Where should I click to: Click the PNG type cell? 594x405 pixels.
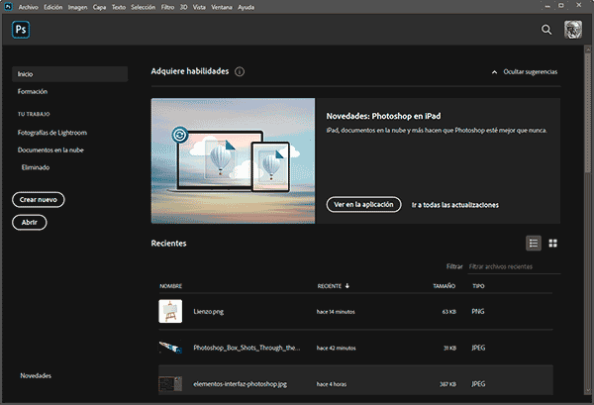[x=478, y=311]
